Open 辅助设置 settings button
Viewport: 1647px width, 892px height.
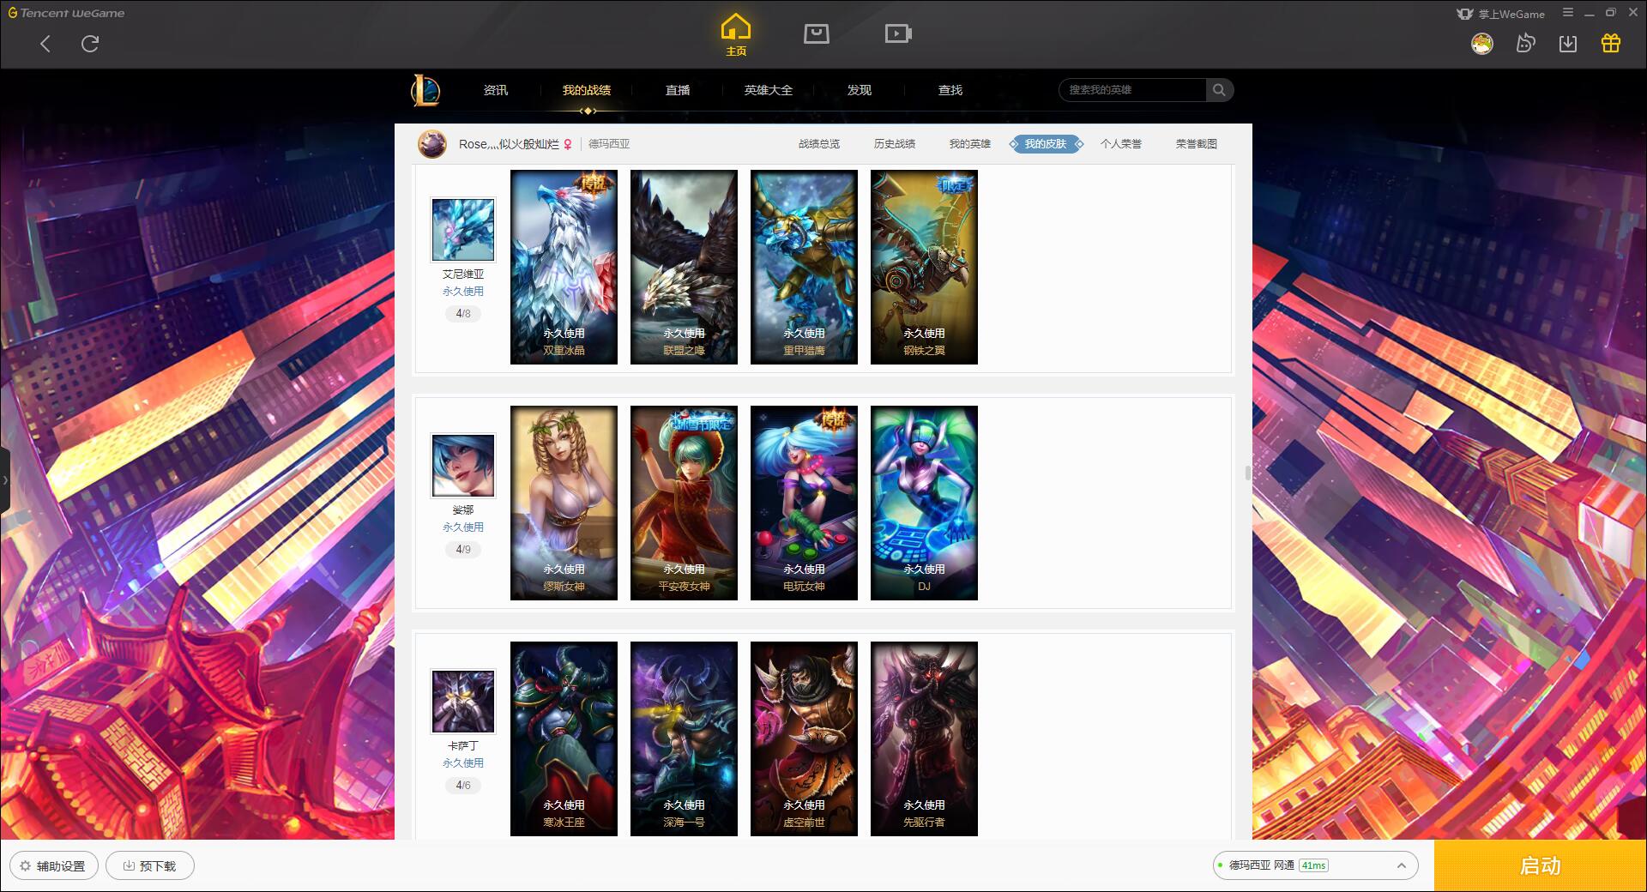[x=53, y=865]
